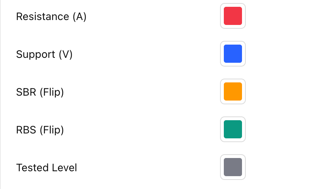Click the "Tested Level" label text
This screenshot has height=189, width=331.
47,167
